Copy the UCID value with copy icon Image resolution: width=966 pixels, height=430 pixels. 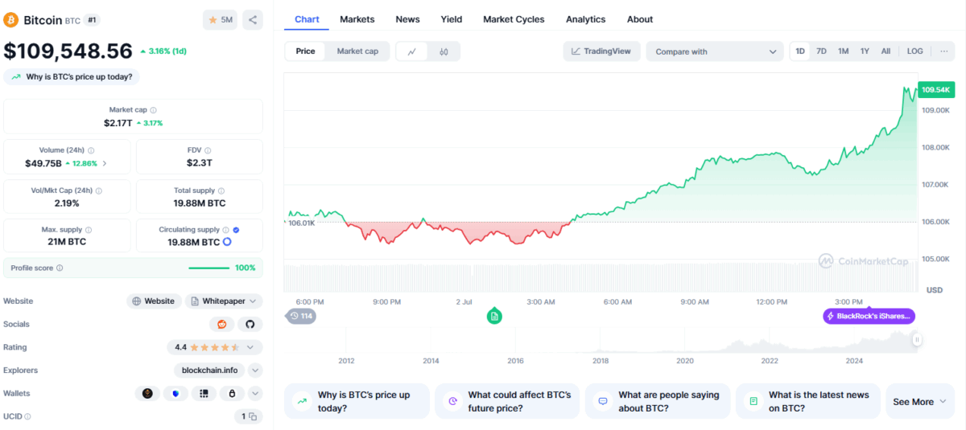(x=253, y=416)
